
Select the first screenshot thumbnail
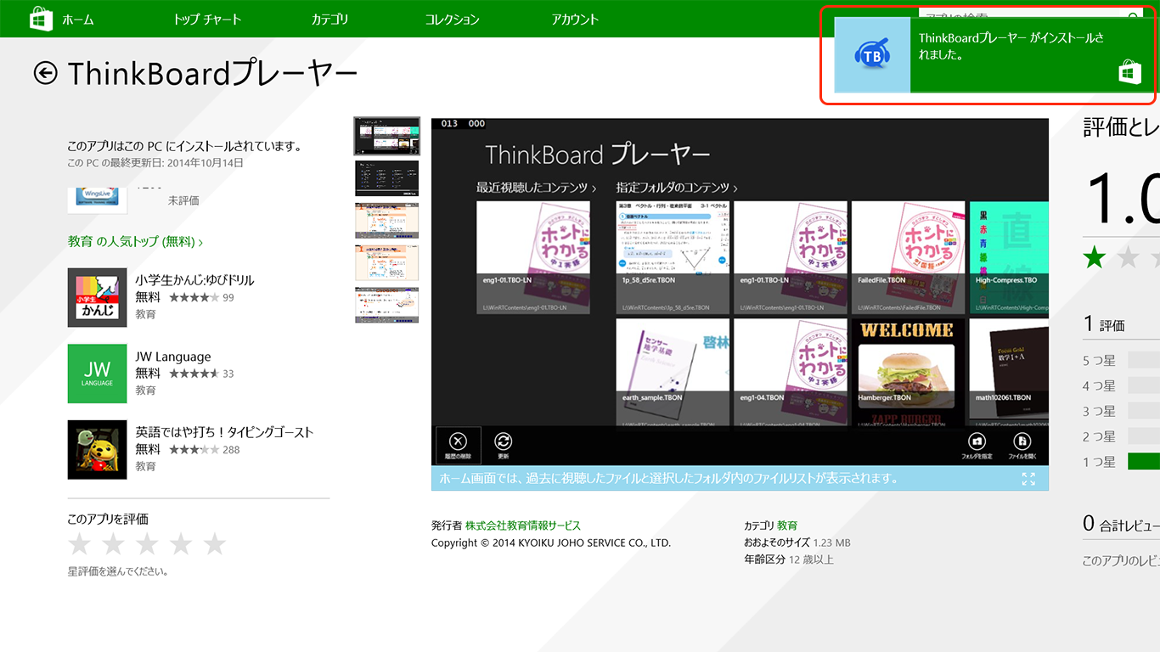[386, 136]
